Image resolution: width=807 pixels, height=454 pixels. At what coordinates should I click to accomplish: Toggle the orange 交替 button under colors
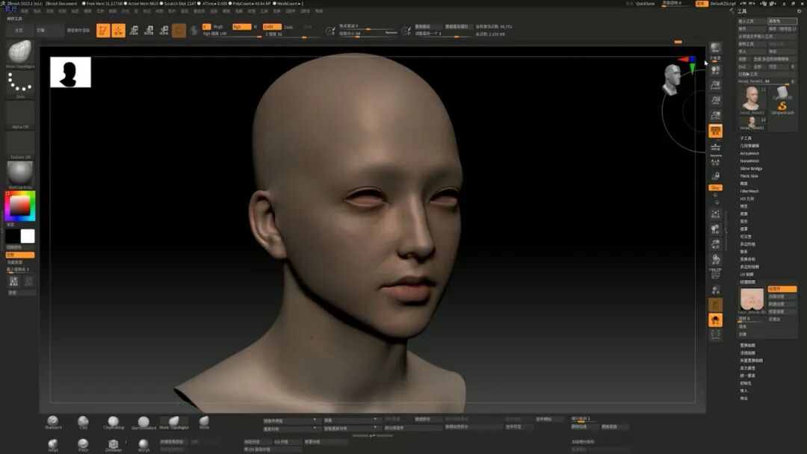click(x=20, y=255)
